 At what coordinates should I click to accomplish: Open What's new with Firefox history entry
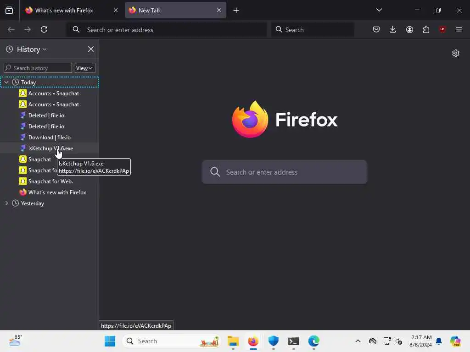pos(50,192)
